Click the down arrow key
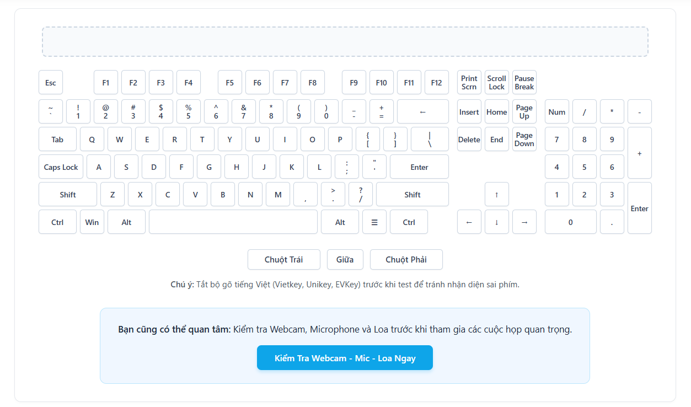Screen dimensions: 691x407 click(497, 222)
